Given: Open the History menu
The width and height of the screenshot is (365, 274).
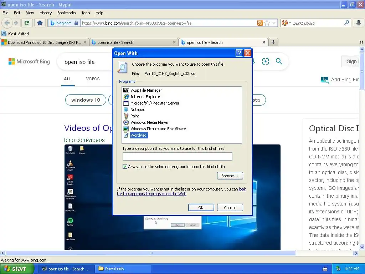Looking at the screenshot, I should pos(46,13).
